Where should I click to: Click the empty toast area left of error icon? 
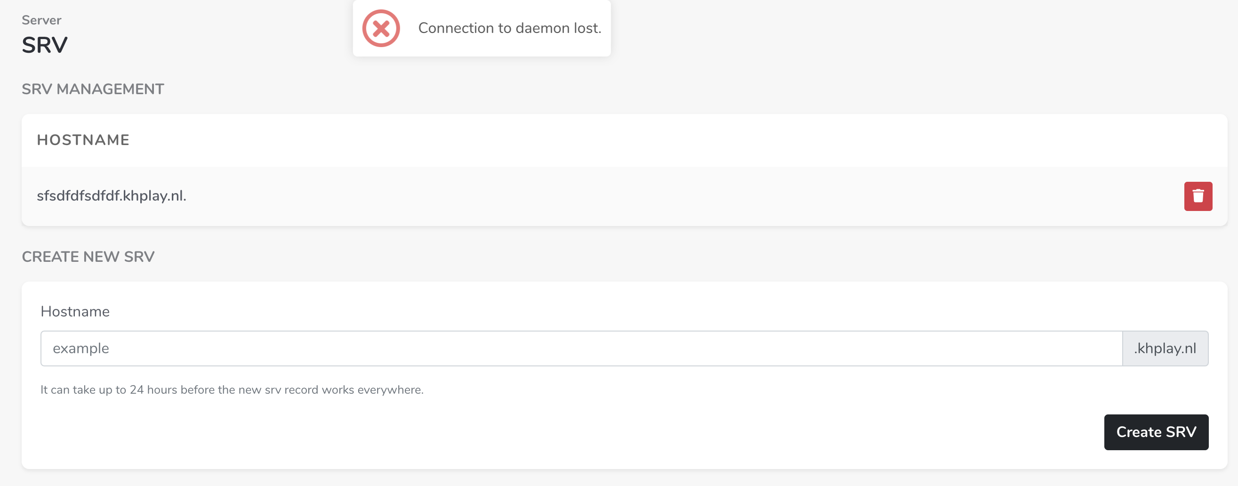[357, 28]
